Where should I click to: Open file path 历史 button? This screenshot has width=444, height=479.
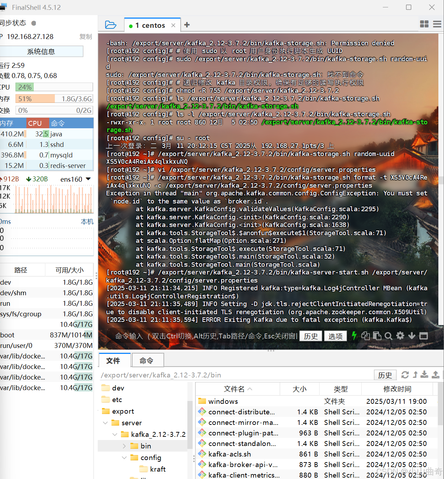click(x=385, y=375)
